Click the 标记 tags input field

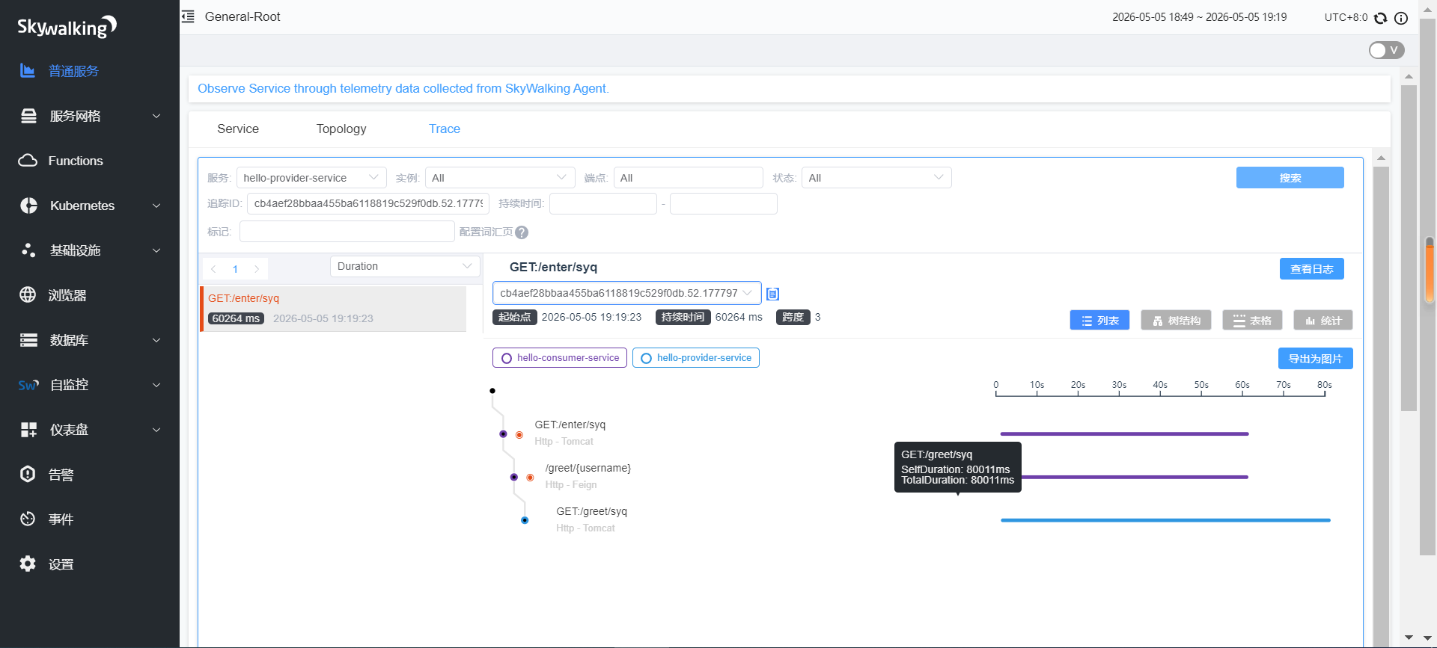tap(347, 232)
